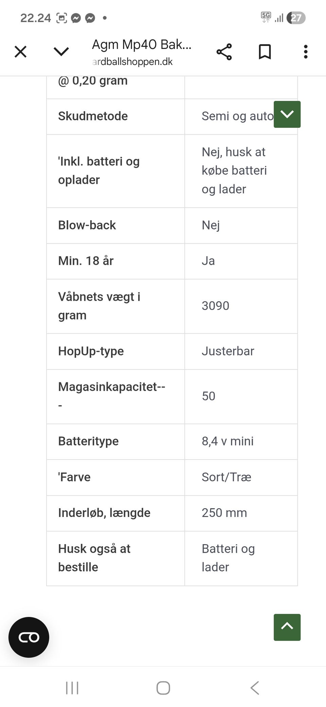Tap the '8,4 v mini' battery value
This screenshot has width=326, height=707.
(228, 441)
